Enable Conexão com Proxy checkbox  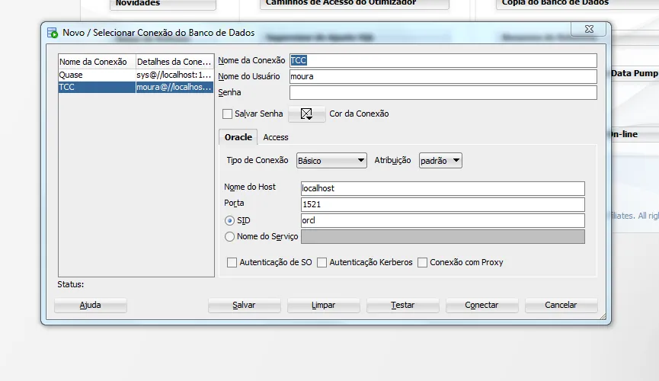pos(422,262)
